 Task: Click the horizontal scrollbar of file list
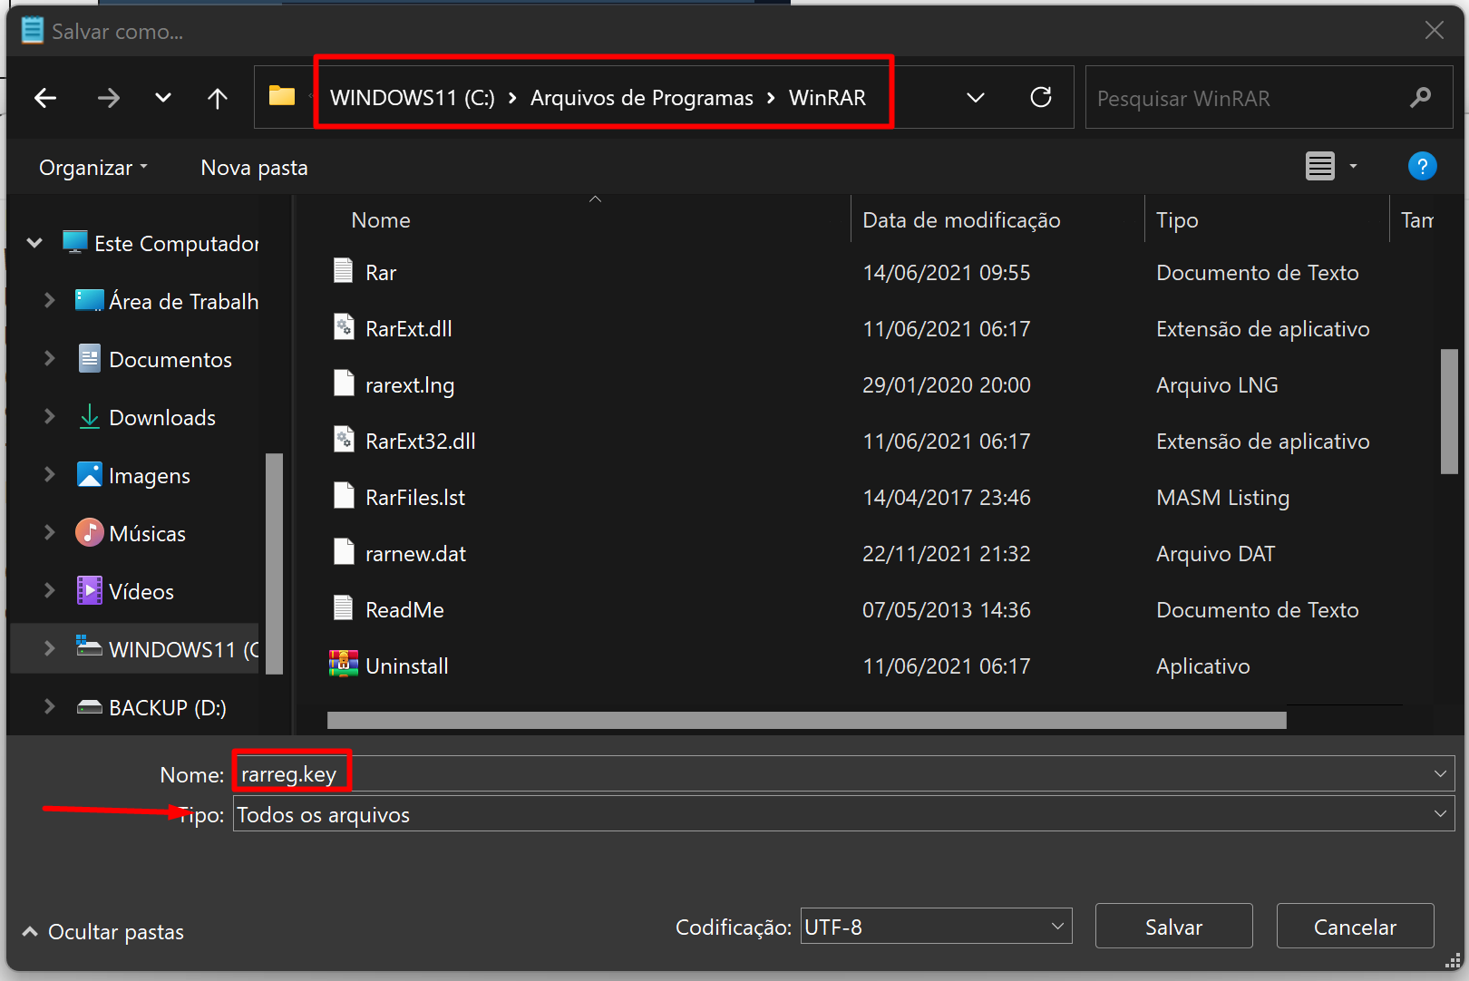pyautogui.click(x=806, y=720)
